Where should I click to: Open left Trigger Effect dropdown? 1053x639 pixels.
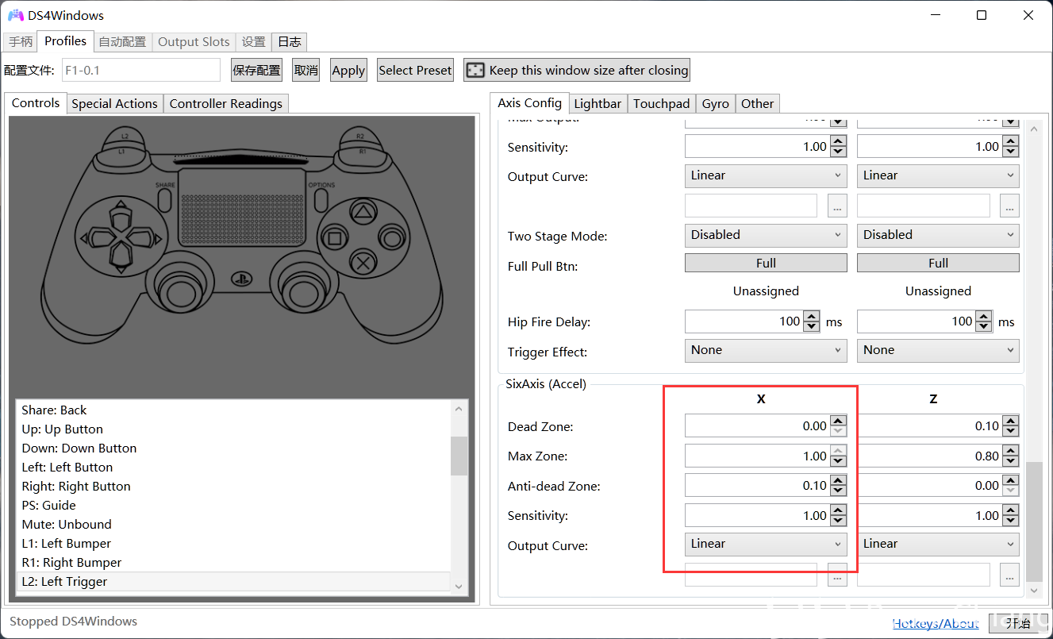tap(766, 350)
